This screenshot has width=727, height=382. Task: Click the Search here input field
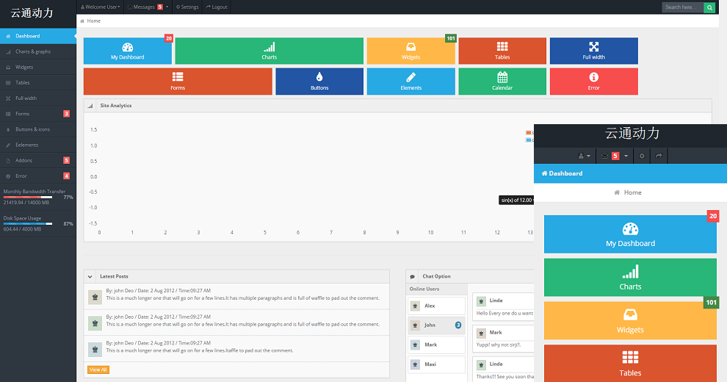(x=682, y=7)
